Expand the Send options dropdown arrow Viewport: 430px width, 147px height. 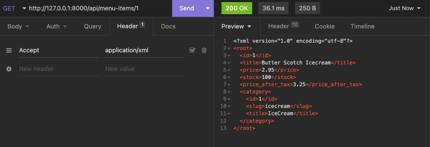pos(208,8)
